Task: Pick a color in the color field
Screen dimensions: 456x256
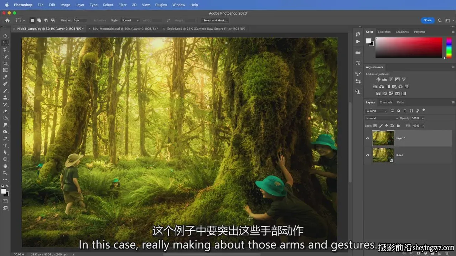Action: (x=409, y=48)
